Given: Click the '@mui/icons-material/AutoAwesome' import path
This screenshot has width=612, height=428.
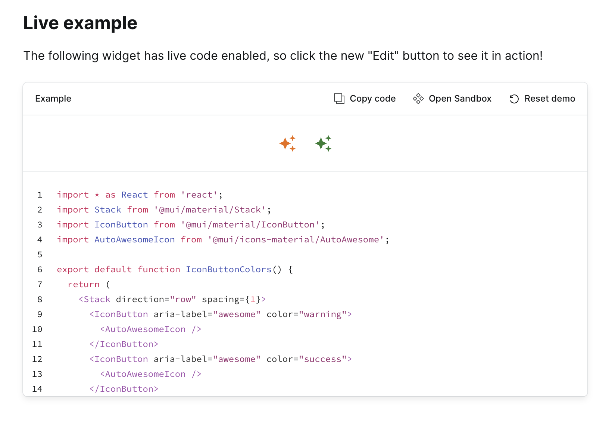Looking at the screenshot, I should (x=296, y=240).
